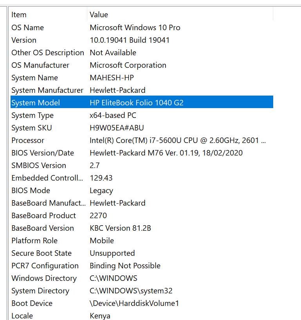Screen dimensions: 301x320
Task: Click the Microsoft Corporation value
Action: tap(128, 65)
